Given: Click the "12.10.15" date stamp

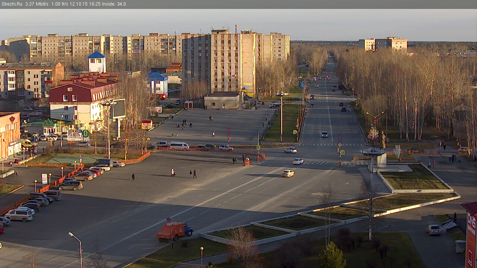Looking at the screenshot, I should [x=78, y=4].
